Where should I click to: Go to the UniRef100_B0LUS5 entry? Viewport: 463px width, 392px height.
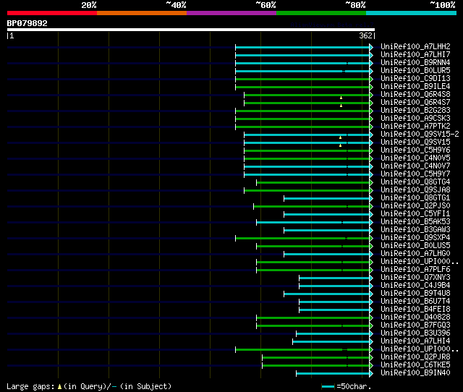tap(415, 246)
